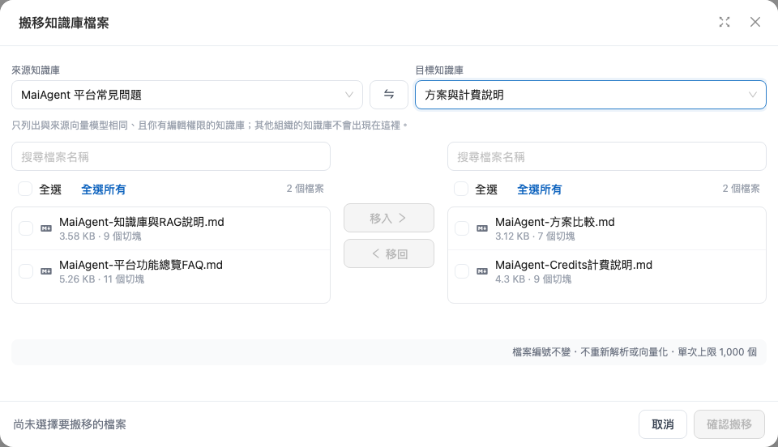Click the 取消 button
This screenshot has width=778, height=447.
663,424
